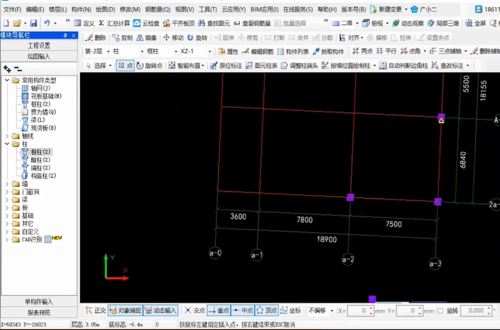The width and height of the screenshot is (500, 330).
Task: Run 汇总计算 summary calculation
Action: click(x=114, y=23)
